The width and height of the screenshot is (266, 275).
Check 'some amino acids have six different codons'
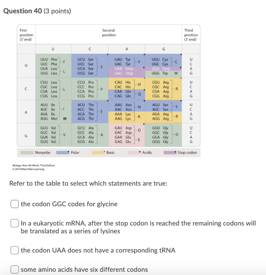coord(15,268)
